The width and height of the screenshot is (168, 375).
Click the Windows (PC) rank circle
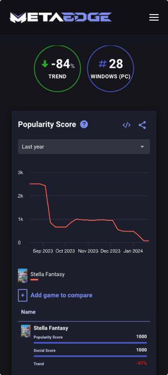pos(111,68)
